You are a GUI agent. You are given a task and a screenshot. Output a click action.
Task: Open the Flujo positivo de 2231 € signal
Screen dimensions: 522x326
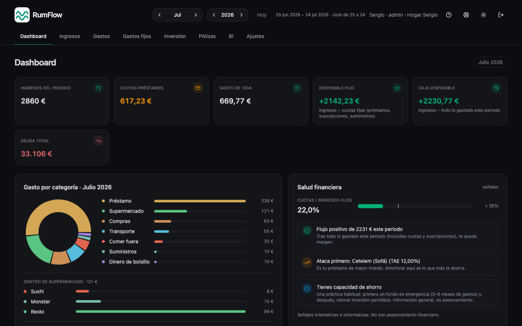(398, 235)
